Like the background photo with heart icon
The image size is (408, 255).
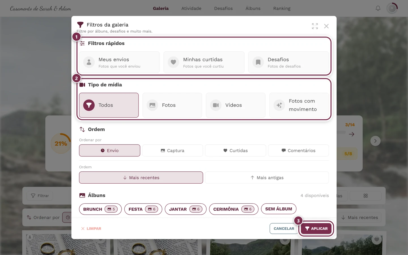377,240
